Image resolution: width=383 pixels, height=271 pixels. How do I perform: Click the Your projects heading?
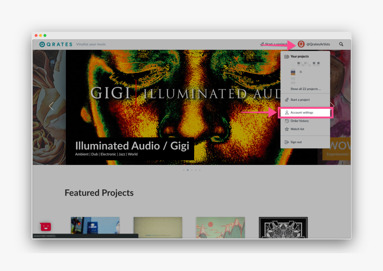(x=299, y=57)
